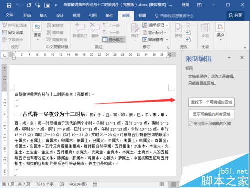Image resolution: width=250 pixels, height=188 pixels.
Task: Click the Compare (比较) documents icon
Action: click(205, 32)
